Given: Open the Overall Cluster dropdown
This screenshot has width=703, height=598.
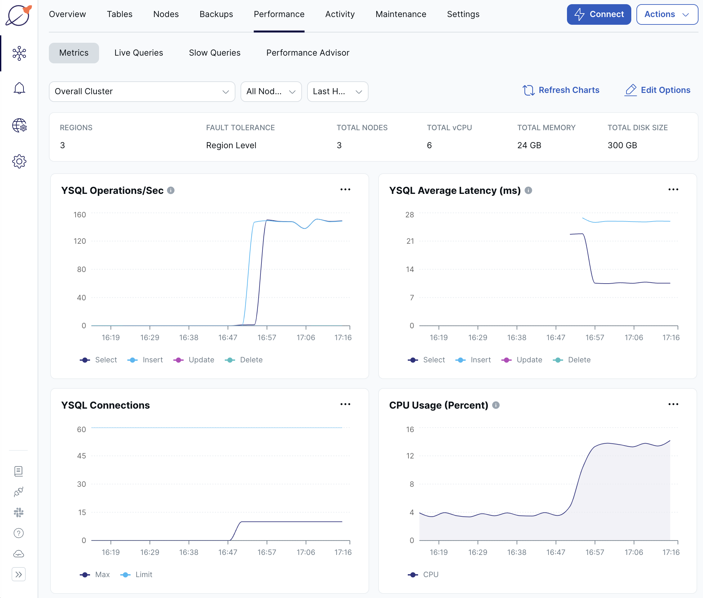Looking at the screenshot, I should pos(142,91).
